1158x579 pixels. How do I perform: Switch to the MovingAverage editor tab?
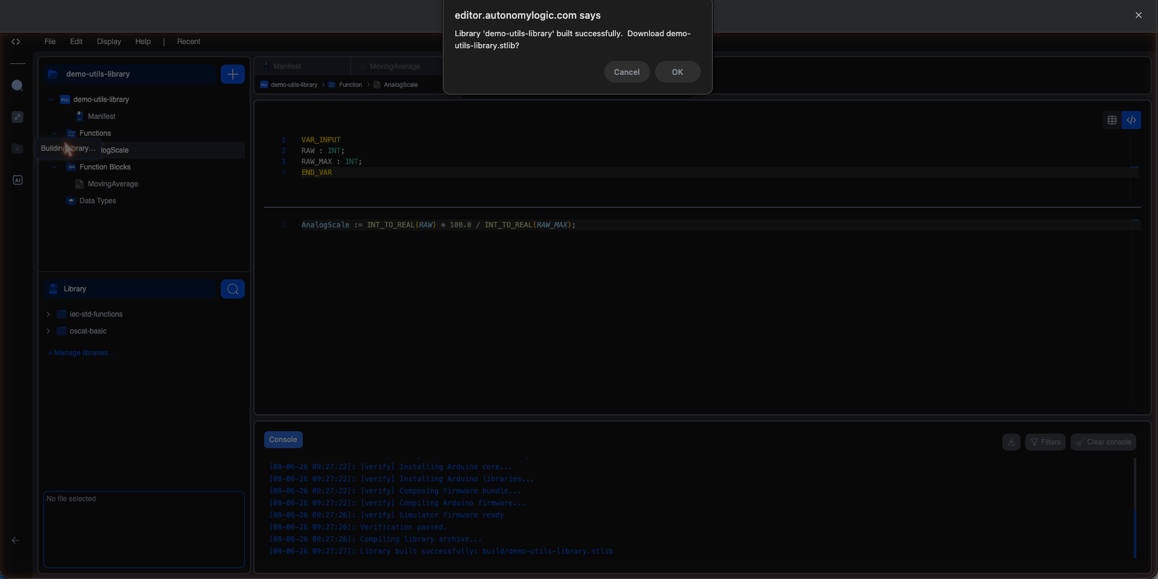click(395, 66)
